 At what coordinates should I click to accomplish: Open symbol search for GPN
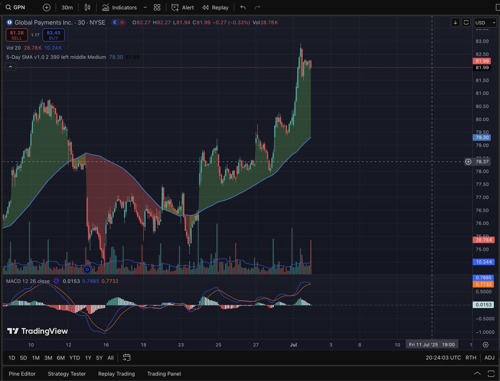click(15, 8)
